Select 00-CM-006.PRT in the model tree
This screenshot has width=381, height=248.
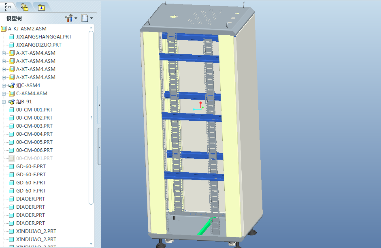[x=34, y=150]
